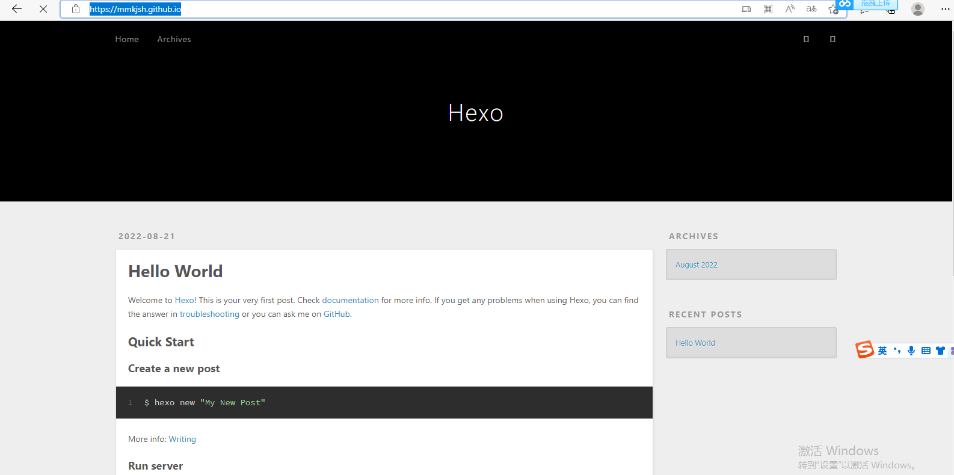The image size is (954, 475).
Task: Click the Hexo site title
Action: click(x=476, y=113)
